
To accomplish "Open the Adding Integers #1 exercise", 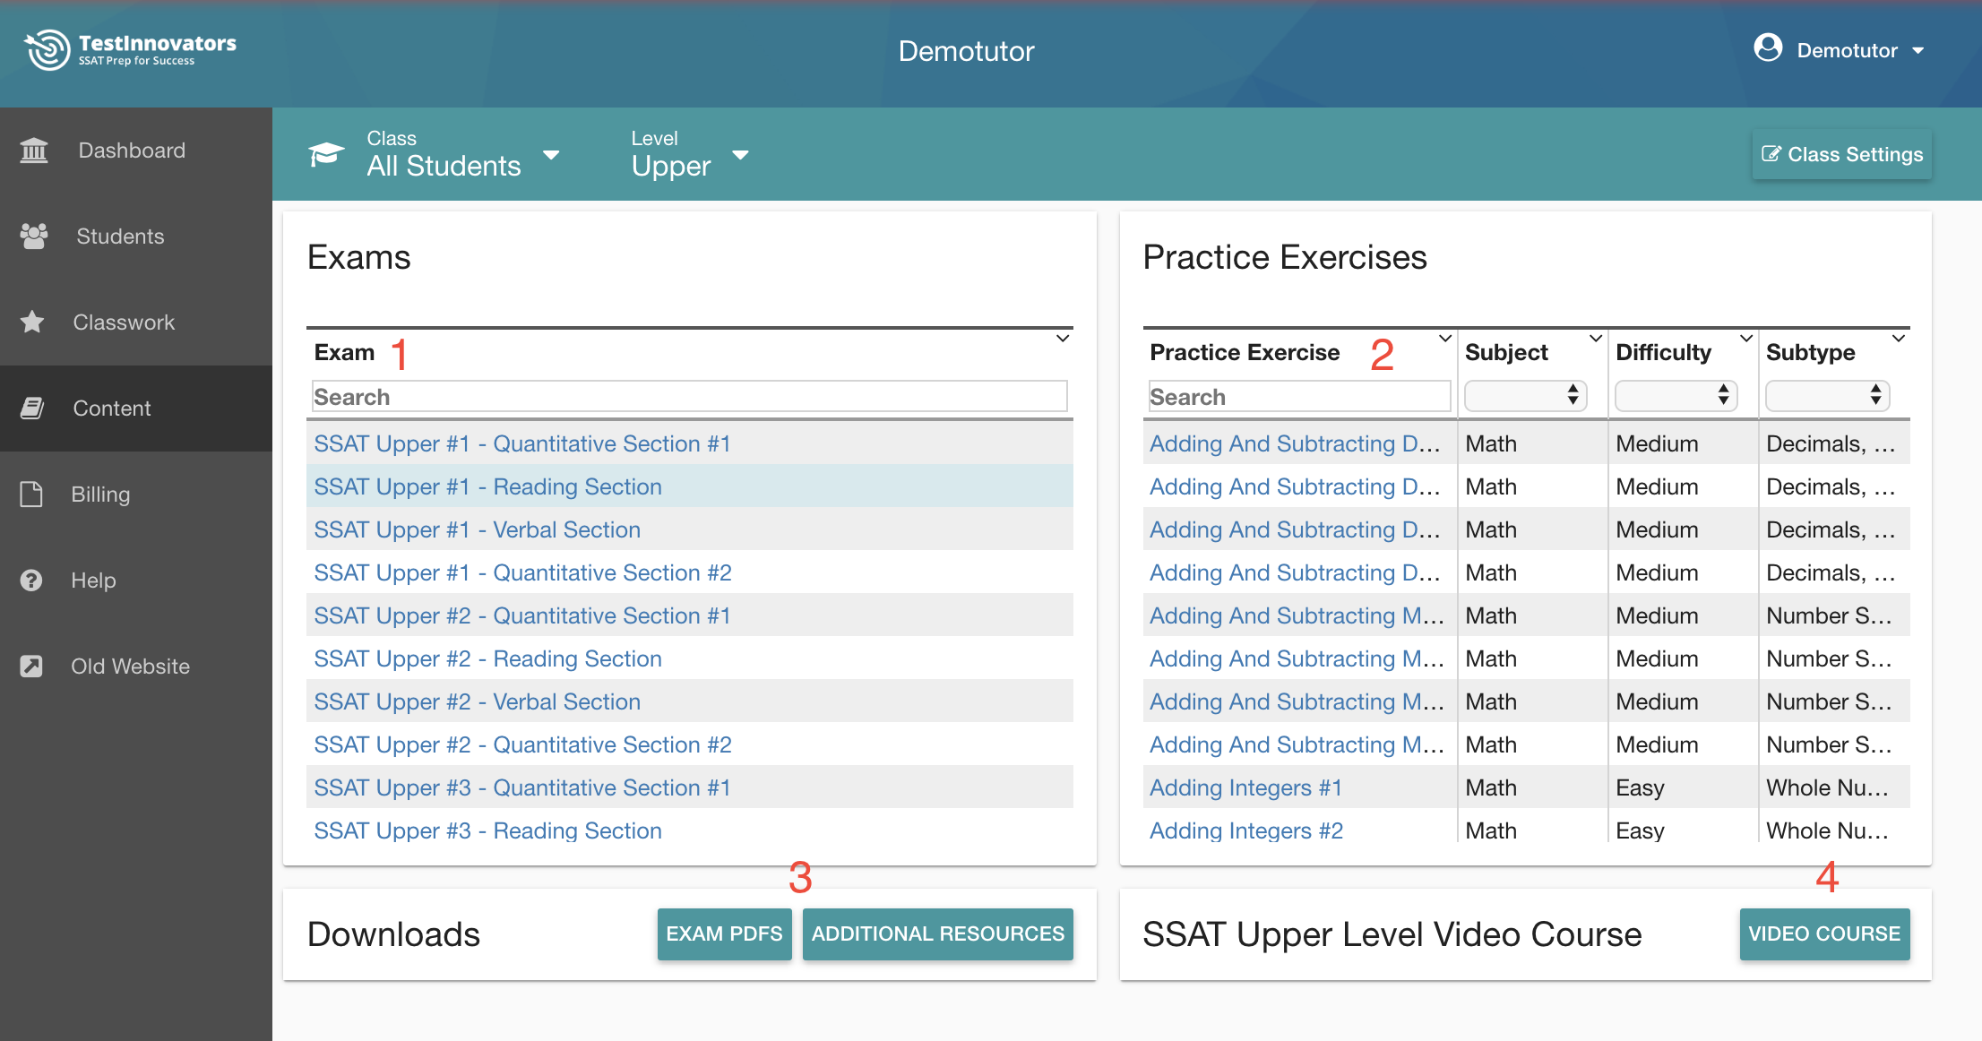I will tap(1245, 787).
